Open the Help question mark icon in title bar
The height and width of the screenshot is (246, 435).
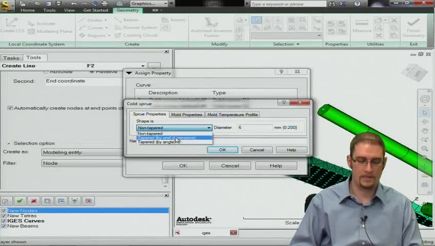(x=358, y=4)
